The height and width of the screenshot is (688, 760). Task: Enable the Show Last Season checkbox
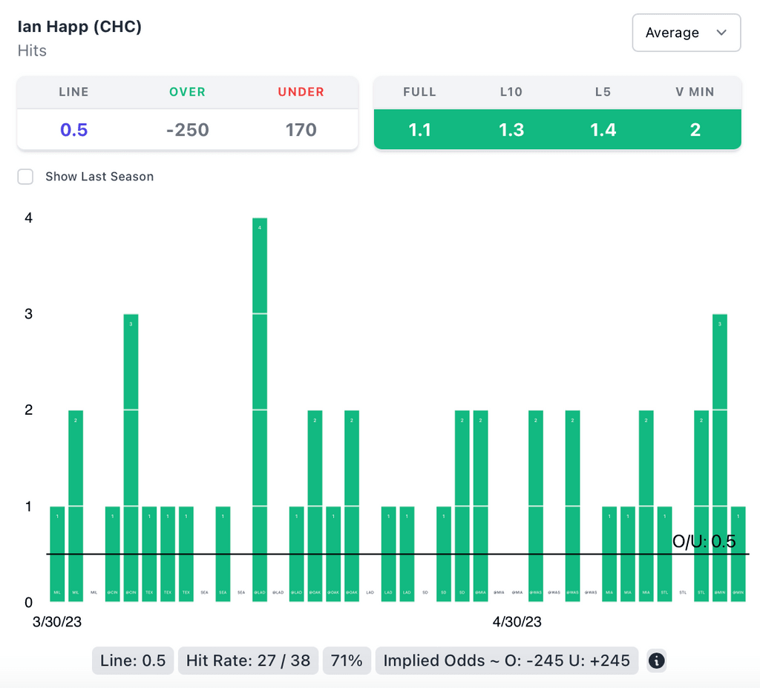click(26, 177)
